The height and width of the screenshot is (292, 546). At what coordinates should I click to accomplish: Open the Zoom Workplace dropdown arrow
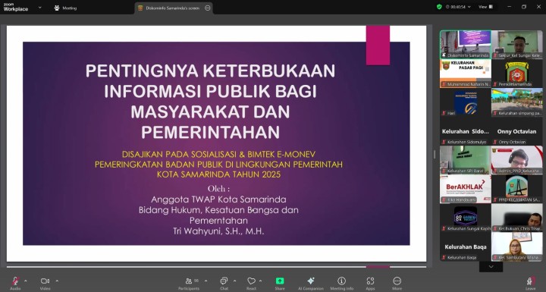coord(39,8)
